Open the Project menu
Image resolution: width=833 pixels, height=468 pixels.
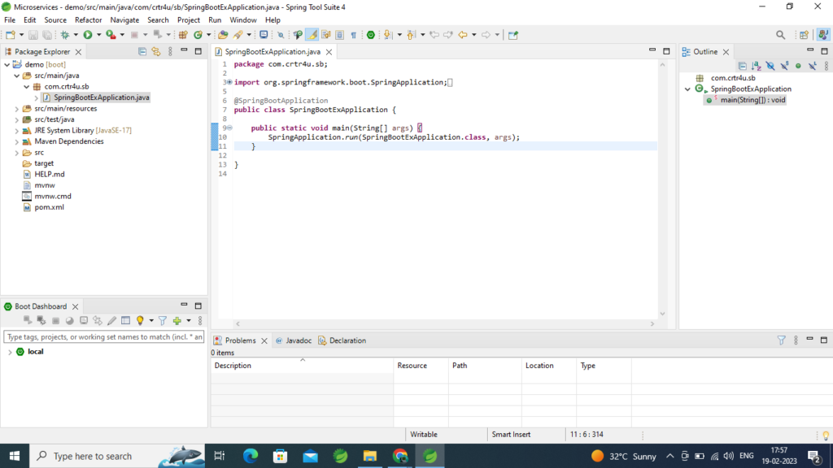click(189, 20)
